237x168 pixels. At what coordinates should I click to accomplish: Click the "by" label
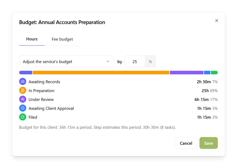tap(120, 62)
